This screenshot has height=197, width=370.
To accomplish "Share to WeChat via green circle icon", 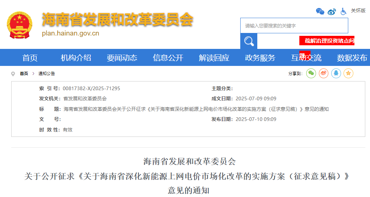I will (311, 74).
